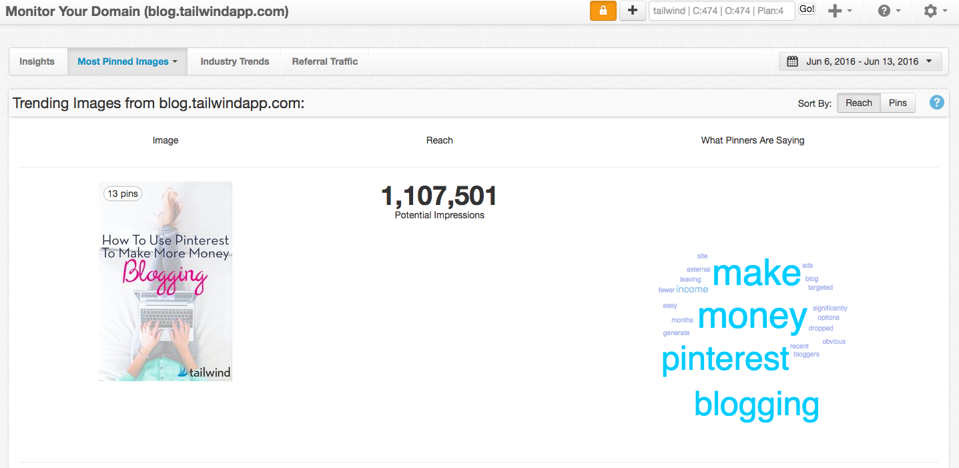Click inside the tailwind account search field

point(721,11)
